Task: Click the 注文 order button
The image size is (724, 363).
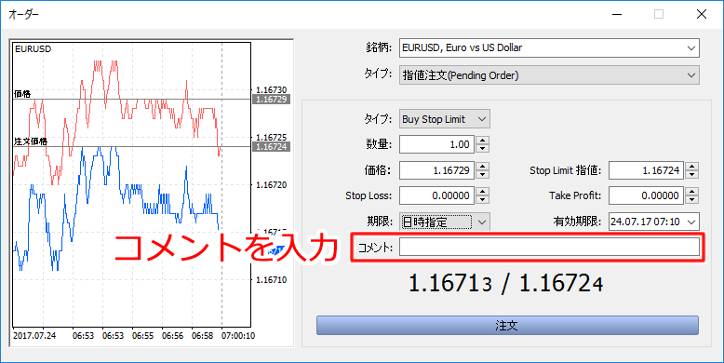Action: (507, 326)
